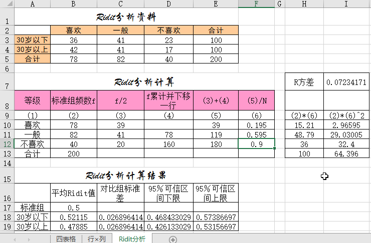Select the Ridit分析 sheet tab
The image size is (371, 243).
132,239
